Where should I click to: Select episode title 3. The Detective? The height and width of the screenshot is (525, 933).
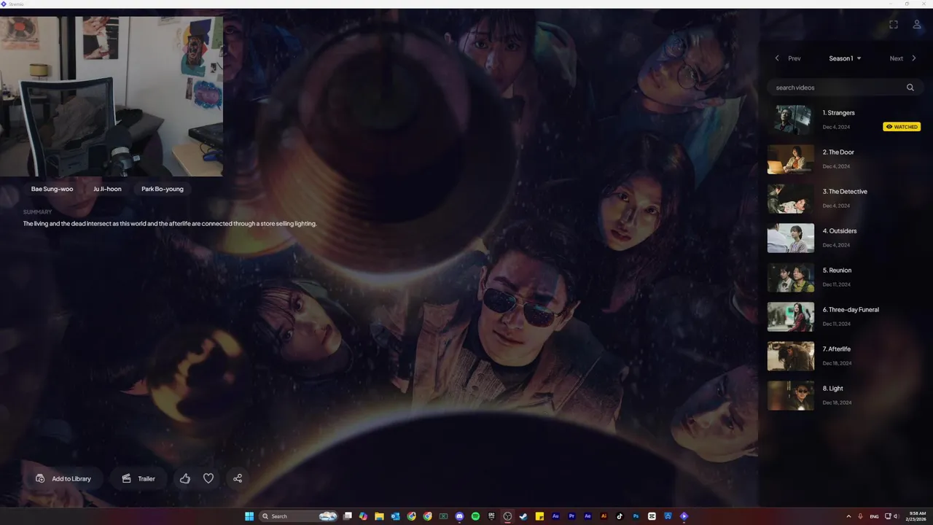(845, 192)
